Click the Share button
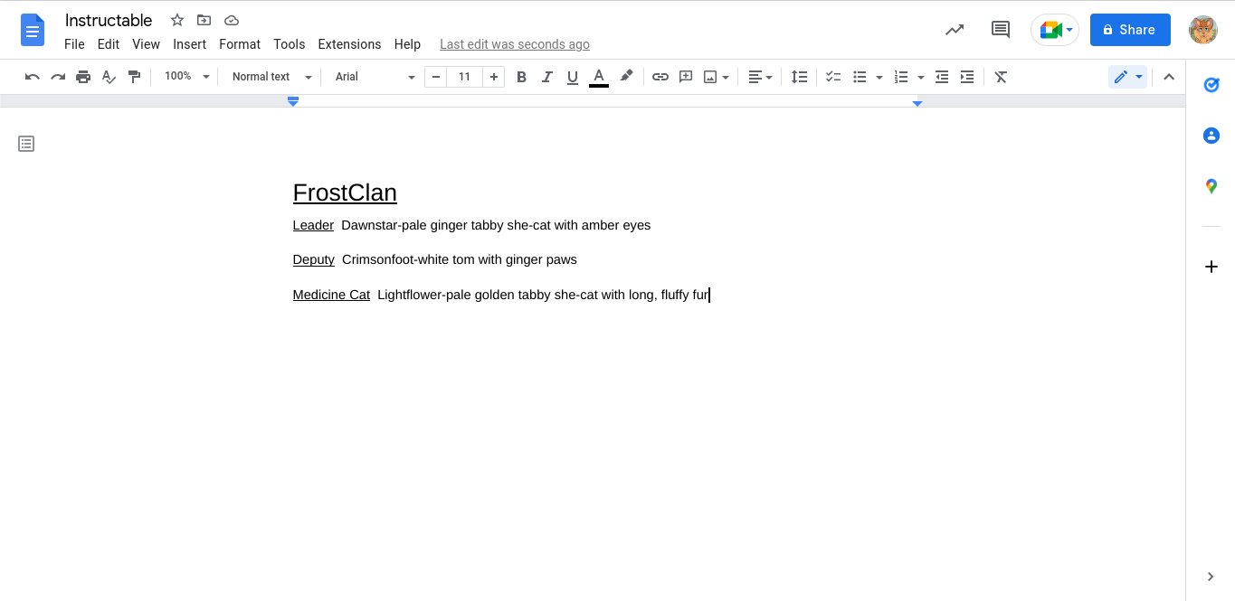Image resolution: width=1235 pixels, height=601 pixels. 1129,29
